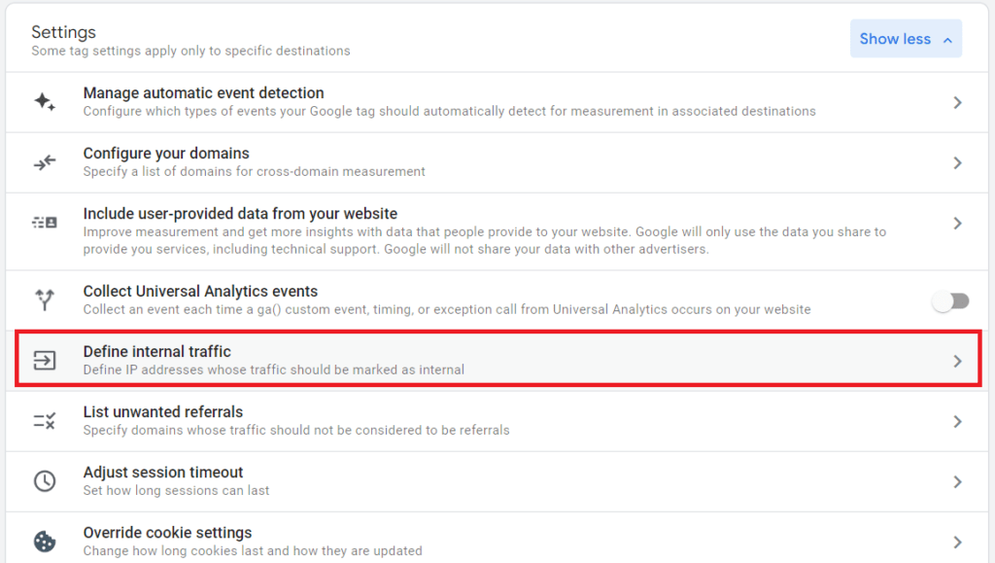The width and height of the screenshot is (995, 563).
Task: Click the internal traffic entry icon
Action: point(46,360)
